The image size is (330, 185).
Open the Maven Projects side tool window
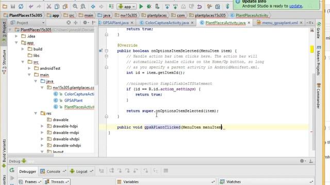click(319, 61)
